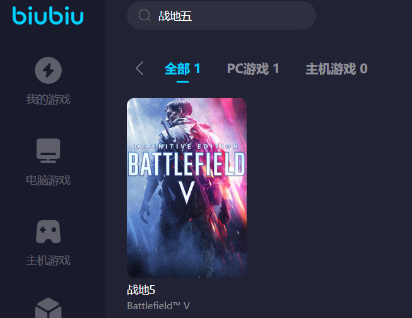Click Definitive Edition text on cover
Screen dimensions: 412x318
[186, 146]
